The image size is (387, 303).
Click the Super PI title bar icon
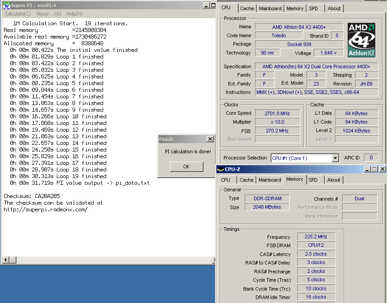[6, 5]
